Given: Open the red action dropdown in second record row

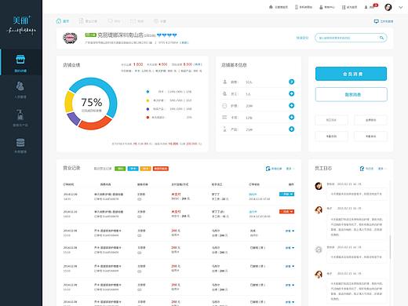Looking at the screenshot, I should coord(286,211).
